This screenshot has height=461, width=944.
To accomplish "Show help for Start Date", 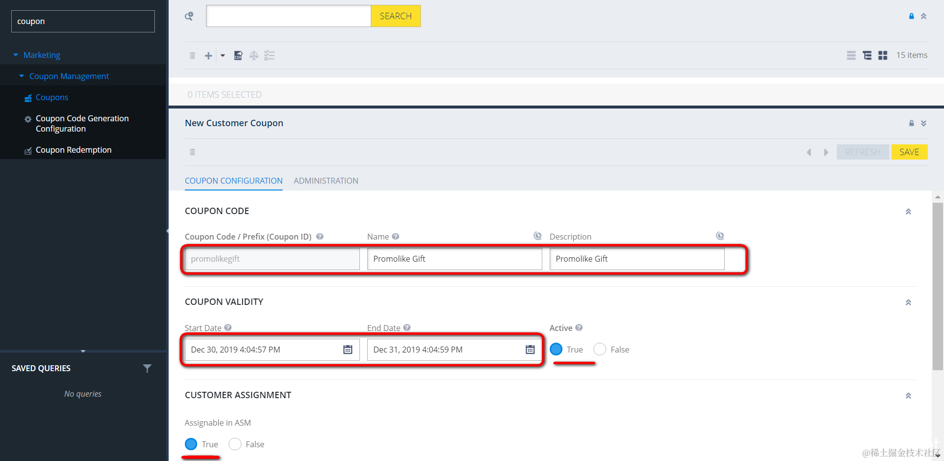I will point(228,327).
